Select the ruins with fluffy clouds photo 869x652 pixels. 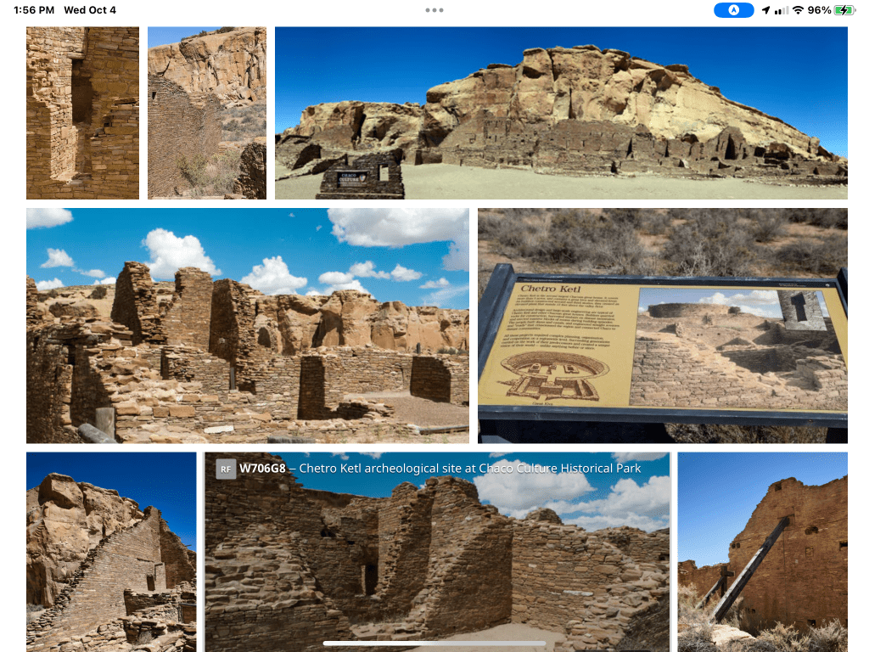pyautogui.click(x=247, y=325)
